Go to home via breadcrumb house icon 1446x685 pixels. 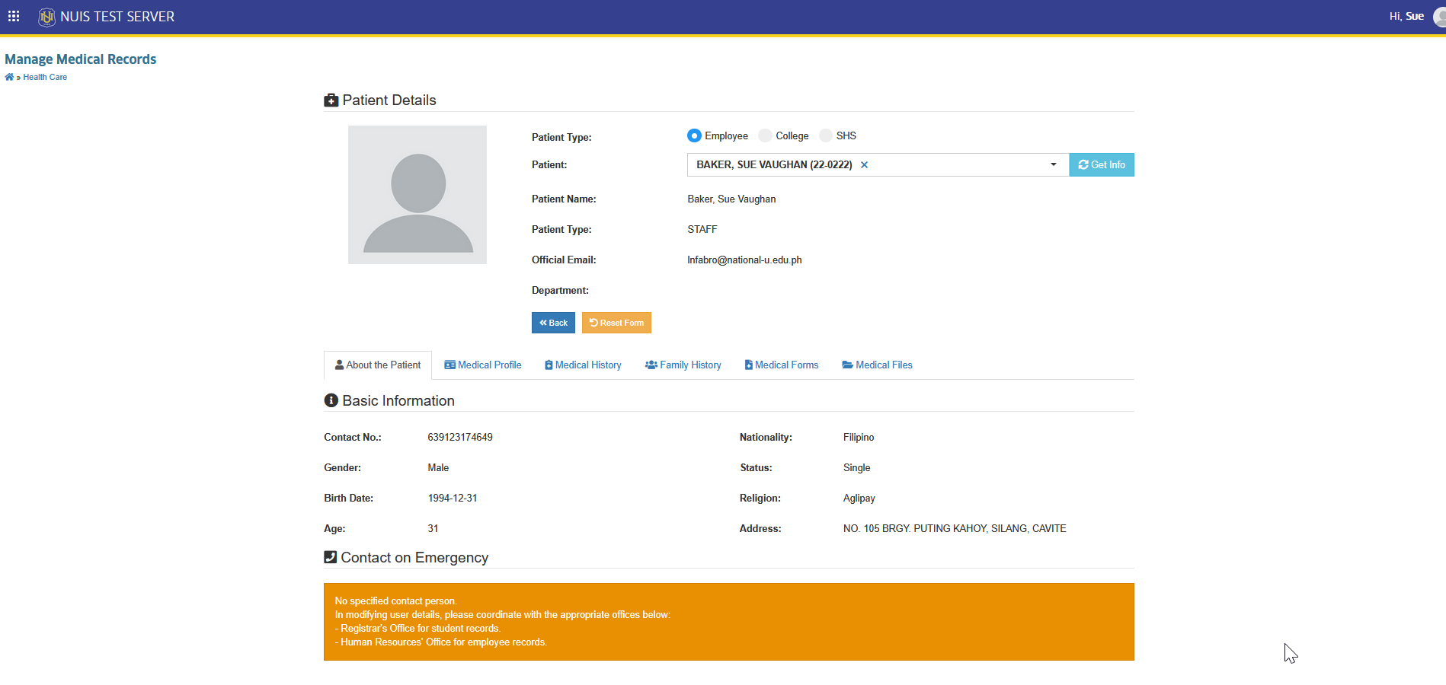click(x=9, y=77)
